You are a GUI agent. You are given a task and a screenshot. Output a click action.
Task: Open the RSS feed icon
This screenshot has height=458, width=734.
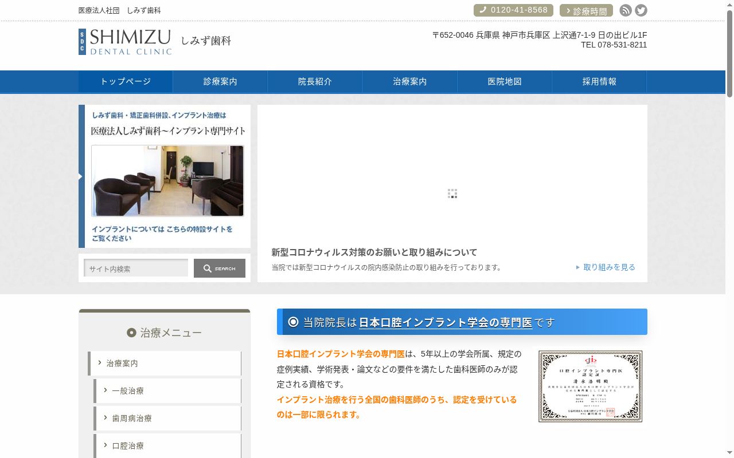coord(626,10)
